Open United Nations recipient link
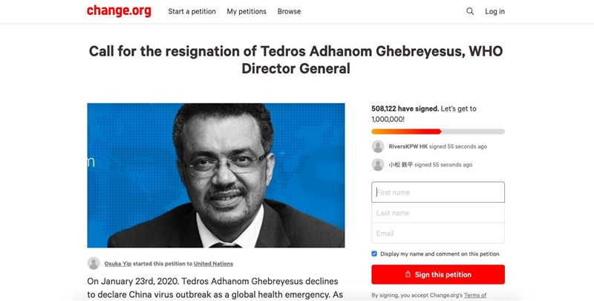Screen dimensions: 594x301 (x=213, y=264)
